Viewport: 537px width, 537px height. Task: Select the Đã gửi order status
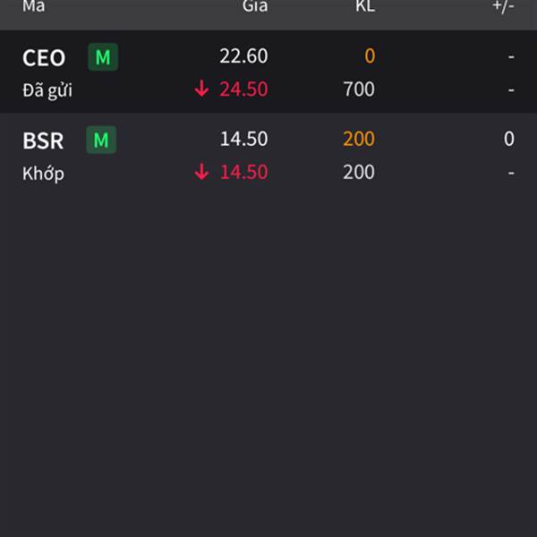(47, 90)
